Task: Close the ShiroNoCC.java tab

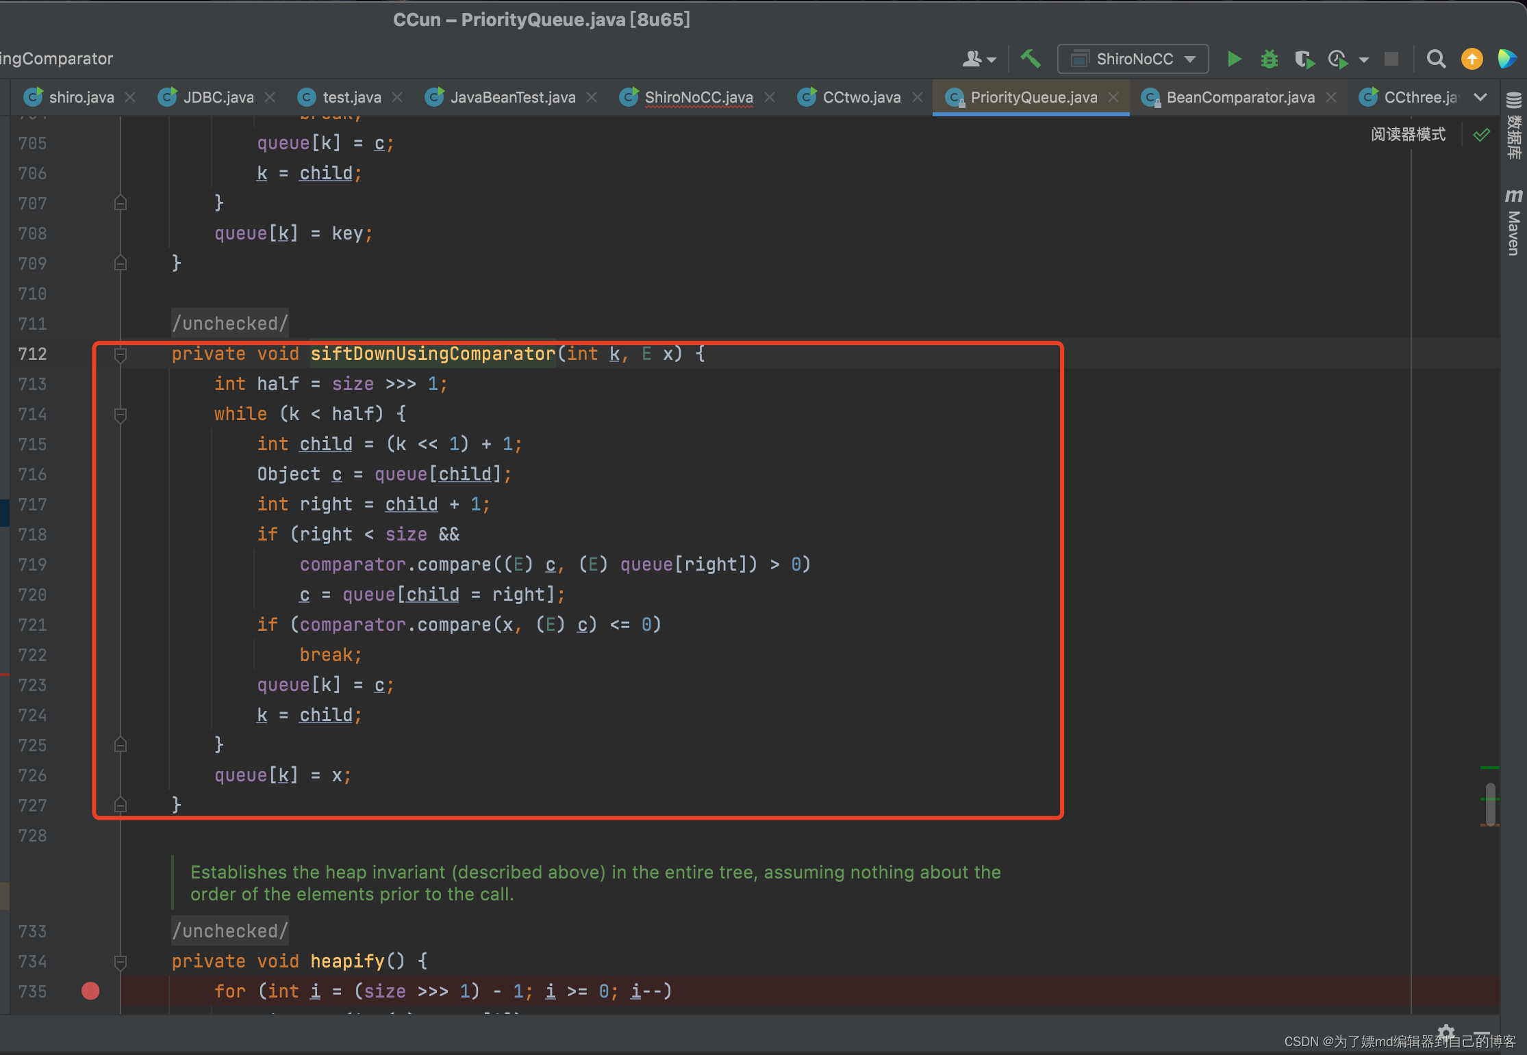Action: 770,97
